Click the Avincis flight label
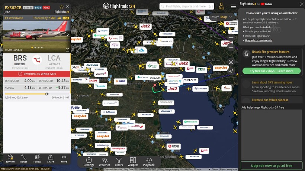Viewport: 305px width, 171px height. coord(92,65)
